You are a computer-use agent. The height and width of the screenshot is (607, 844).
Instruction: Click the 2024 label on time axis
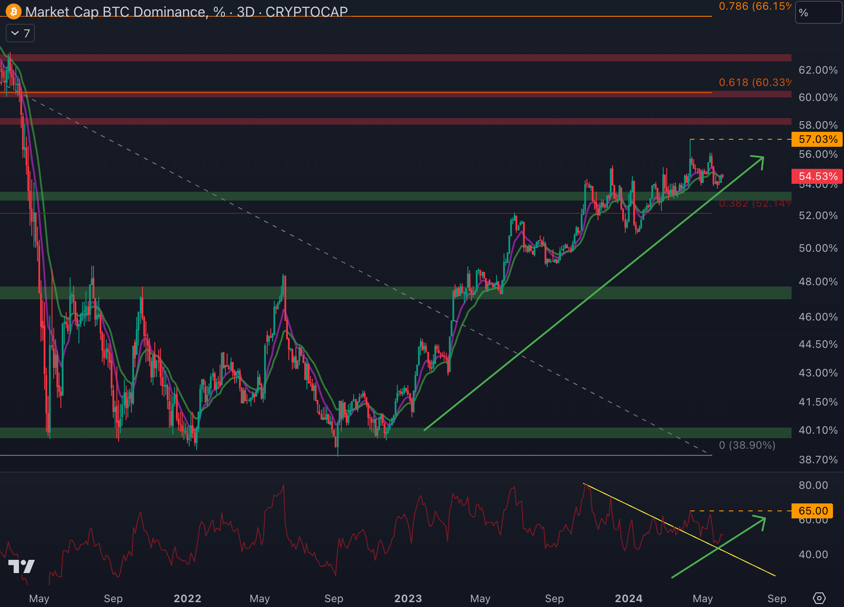coord(628,598)
